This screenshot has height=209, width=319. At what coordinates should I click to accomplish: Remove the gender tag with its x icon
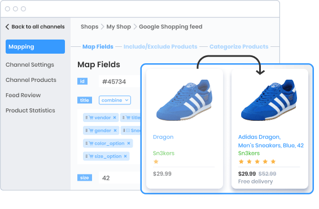pos(115,130)
